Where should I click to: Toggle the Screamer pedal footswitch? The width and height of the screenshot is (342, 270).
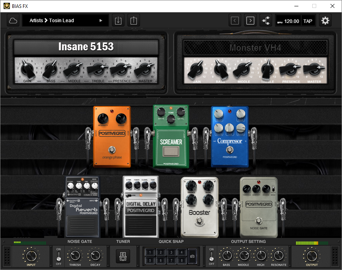click(171, 151)
